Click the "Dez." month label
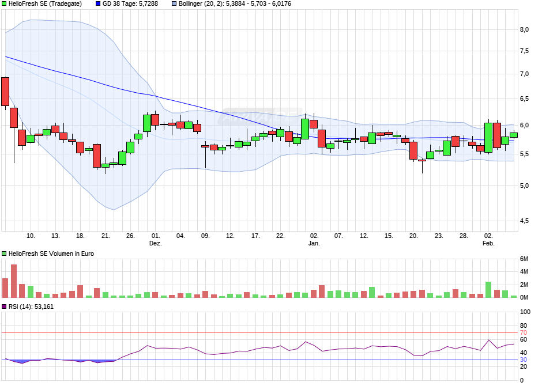Viewport: 542px width, 386px height. pos(156,243)
